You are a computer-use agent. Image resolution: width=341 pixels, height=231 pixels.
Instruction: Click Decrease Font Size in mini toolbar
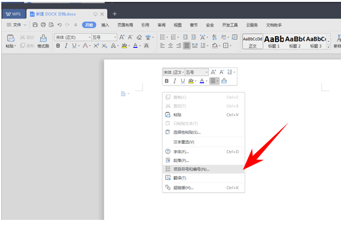click(x=221, y=72)
